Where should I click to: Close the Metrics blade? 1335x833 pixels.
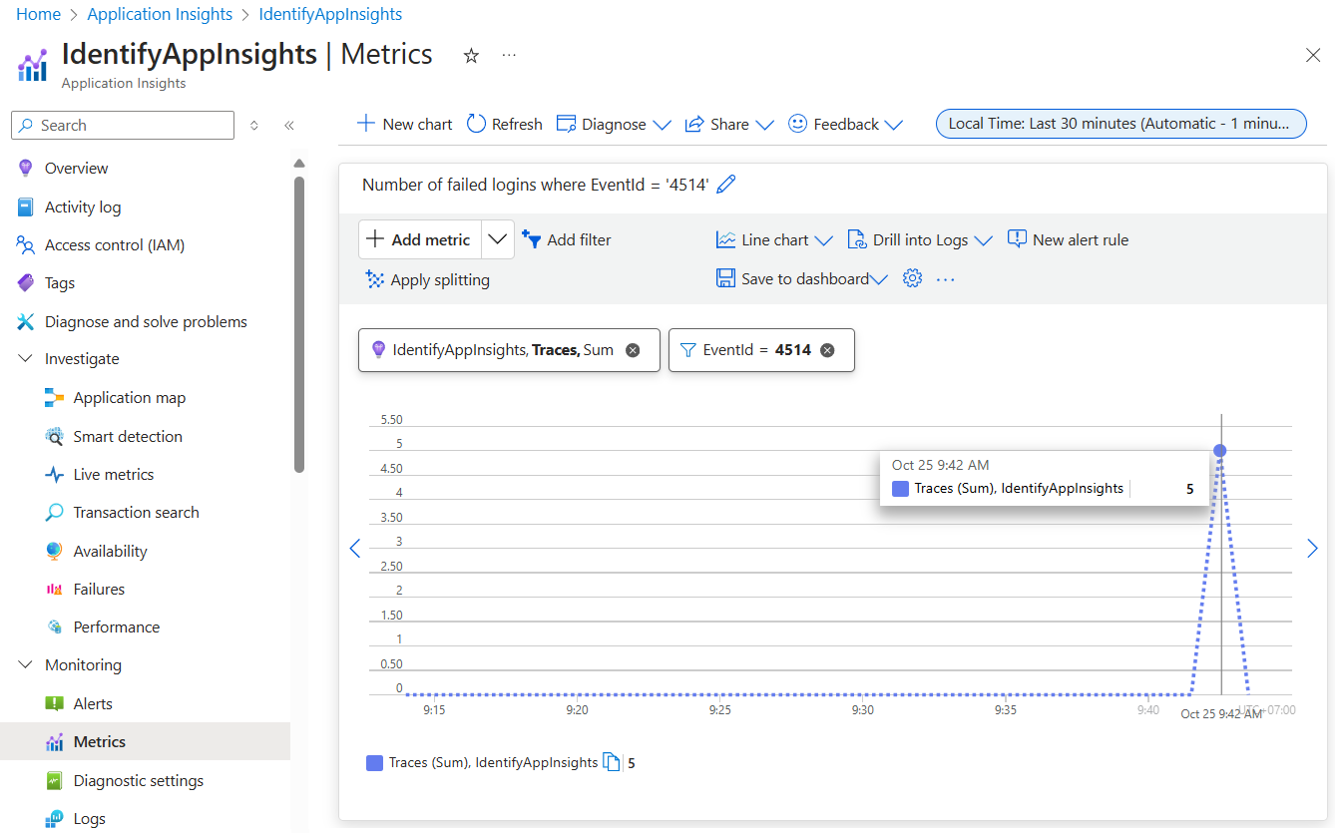[x=1313, y=56]
